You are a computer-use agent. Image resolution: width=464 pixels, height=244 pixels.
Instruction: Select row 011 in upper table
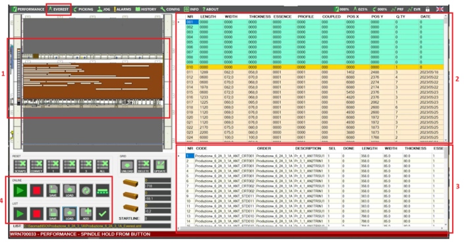[314, 72]
